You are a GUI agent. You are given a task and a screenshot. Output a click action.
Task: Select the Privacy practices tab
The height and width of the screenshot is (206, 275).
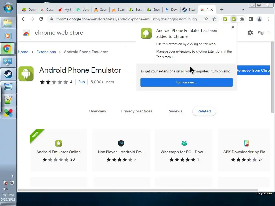[137, 111]
